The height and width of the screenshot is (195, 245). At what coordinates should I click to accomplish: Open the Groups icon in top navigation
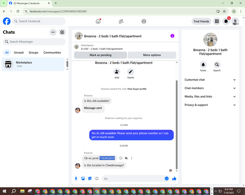tap(144, 21)
